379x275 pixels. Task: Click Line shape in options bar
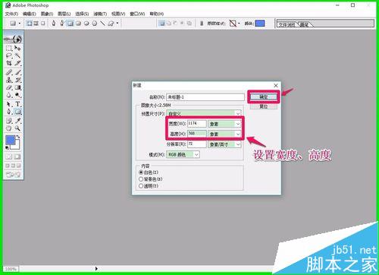point(102,24)
